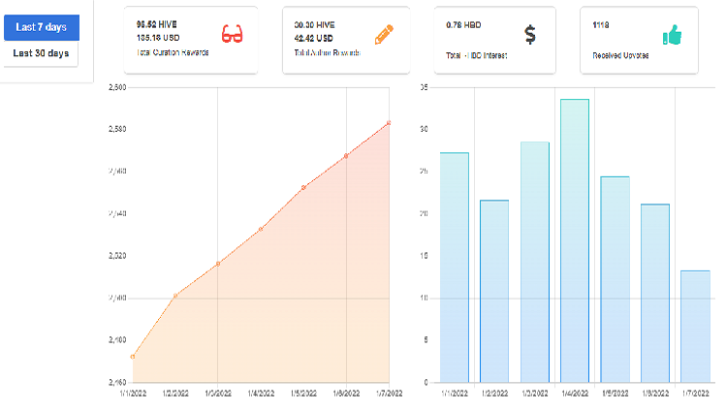Viewport: 726px width, 411px height.
Task: Click the 1/3/2022 point on line chart
Action: pyautogui.click(x=218, y=264)
